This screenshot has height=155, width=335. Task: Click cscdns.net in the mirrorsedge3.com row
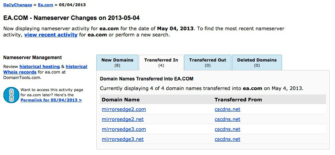[227, 129]
